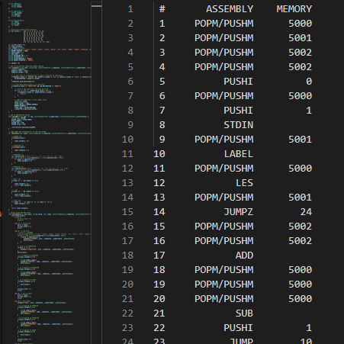Click POPM/PUSHM on editor line 2
Image resolution: width=344 pixels, height=344 pixels.
224,24
